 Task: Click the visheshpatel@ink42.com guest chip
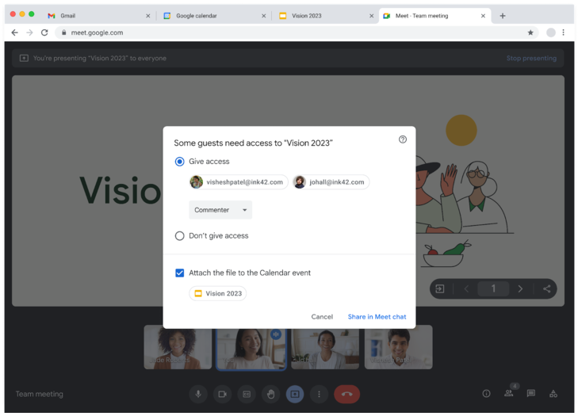[239, 182]
